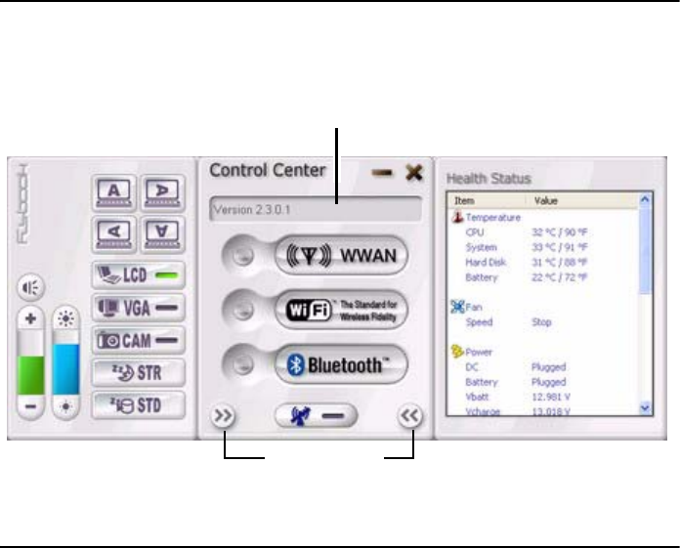Click the Version 2.3.0.1 text field
This screenshot has height=548, width=680.
(316, 209)
